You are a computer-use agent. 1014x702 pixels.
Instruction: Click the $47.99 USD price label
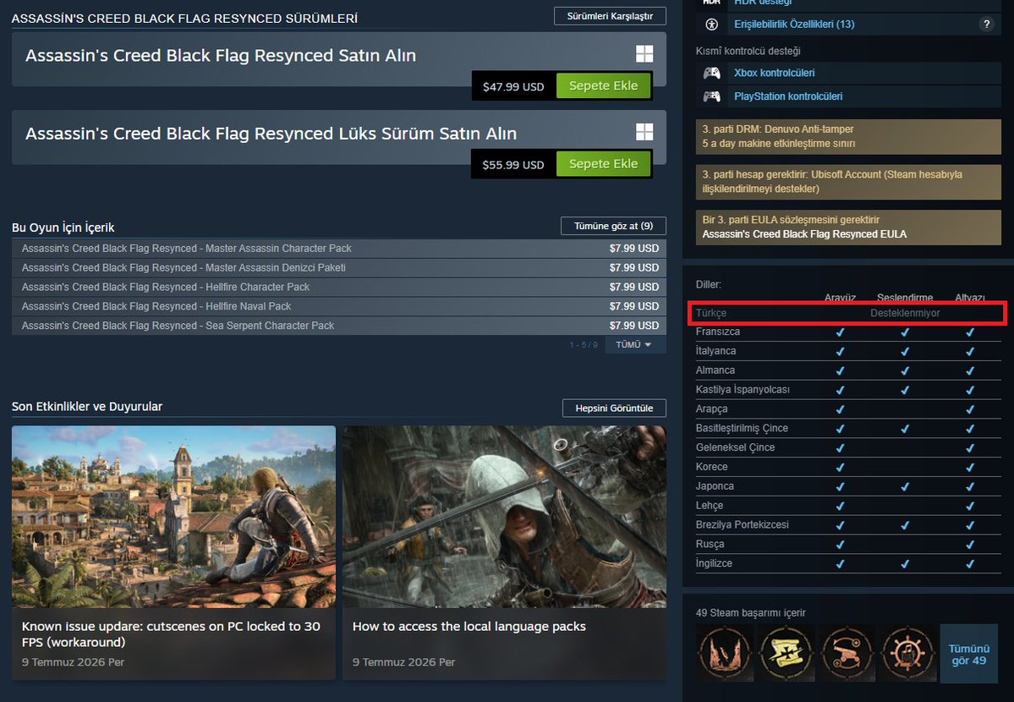pos(513,87)
